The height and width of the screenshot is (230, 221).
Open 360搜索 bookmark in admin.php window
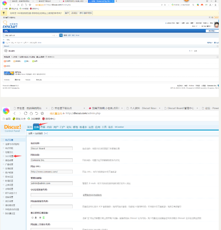coord(34,119)
